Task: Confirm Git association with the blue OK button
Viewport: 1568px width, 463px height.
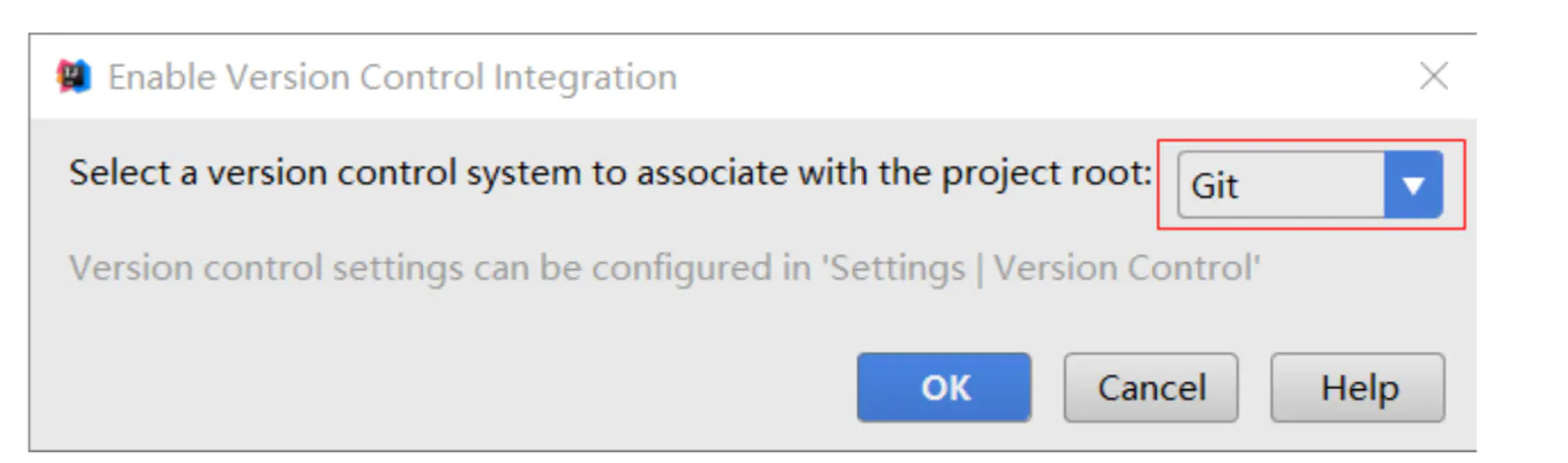Action: click(944, 387)
